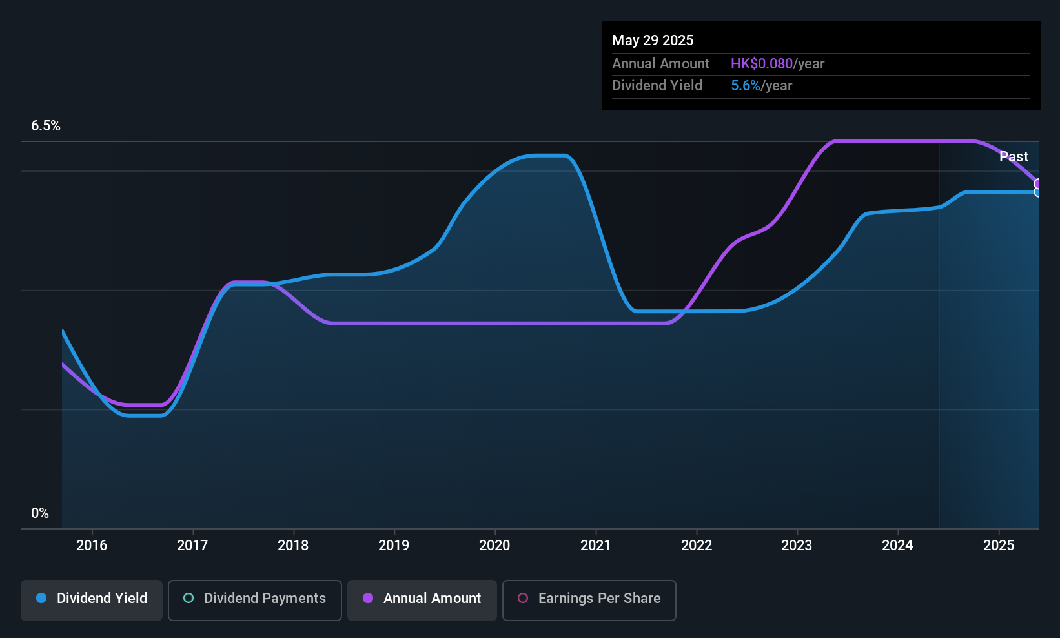1060x638 pixels.
Task: Click the 2020 axis label
Action: pos(494,545)
